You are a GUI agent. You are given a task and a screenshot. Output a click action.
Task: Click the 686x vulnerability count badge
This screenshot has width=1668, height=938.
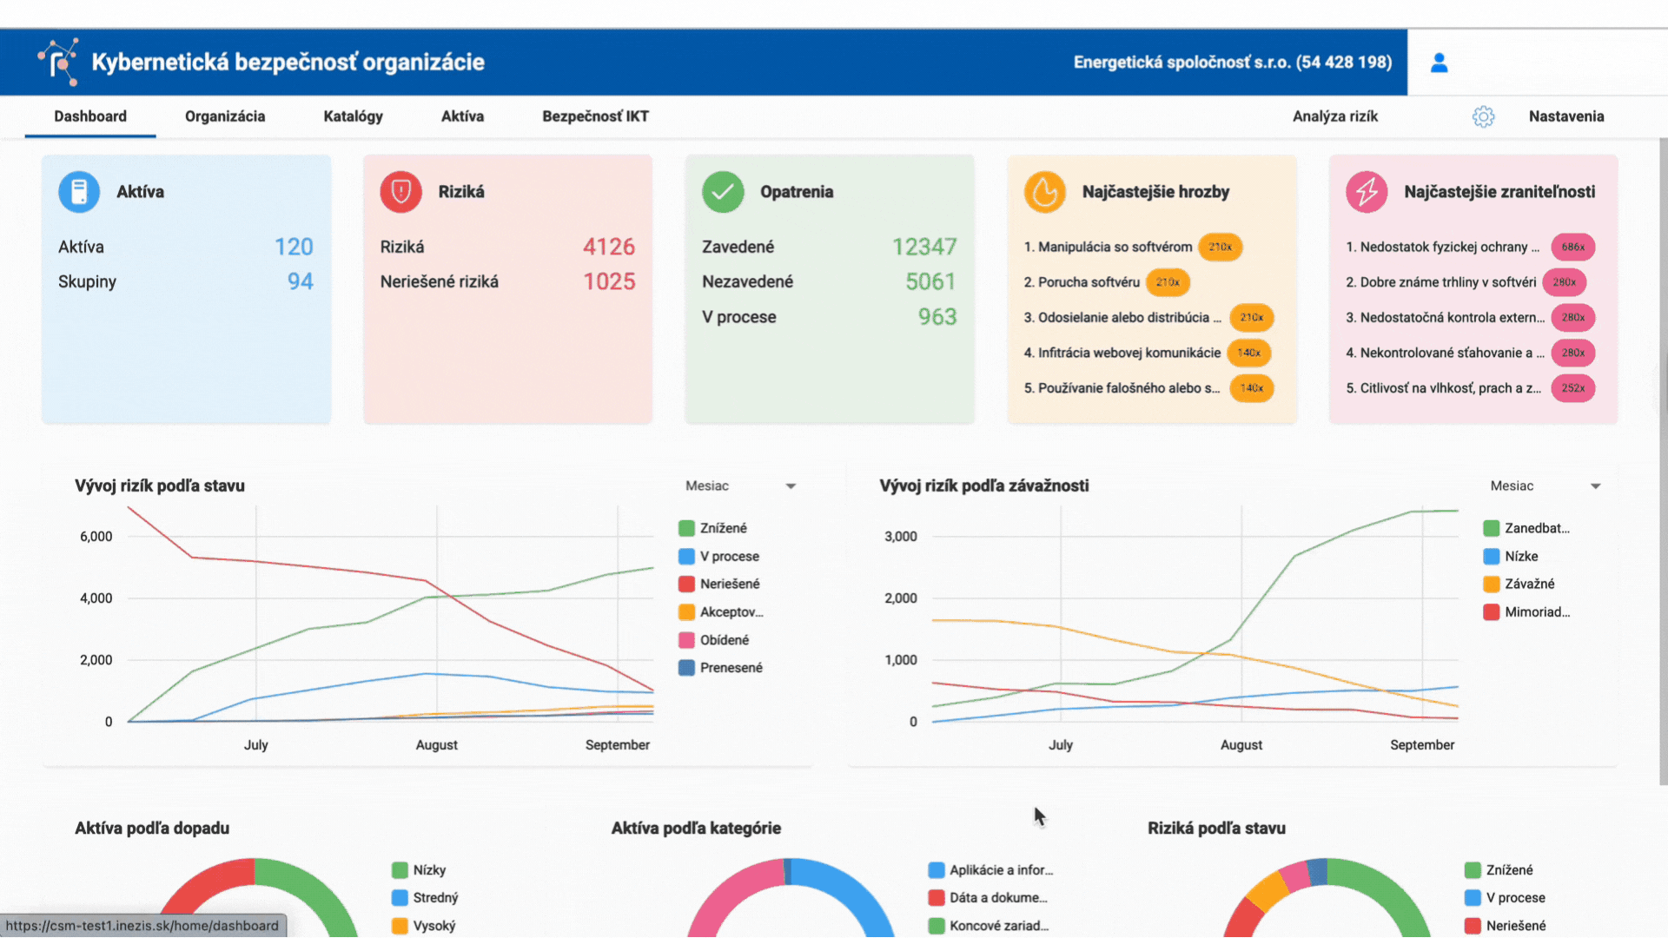pos(1572,248)
